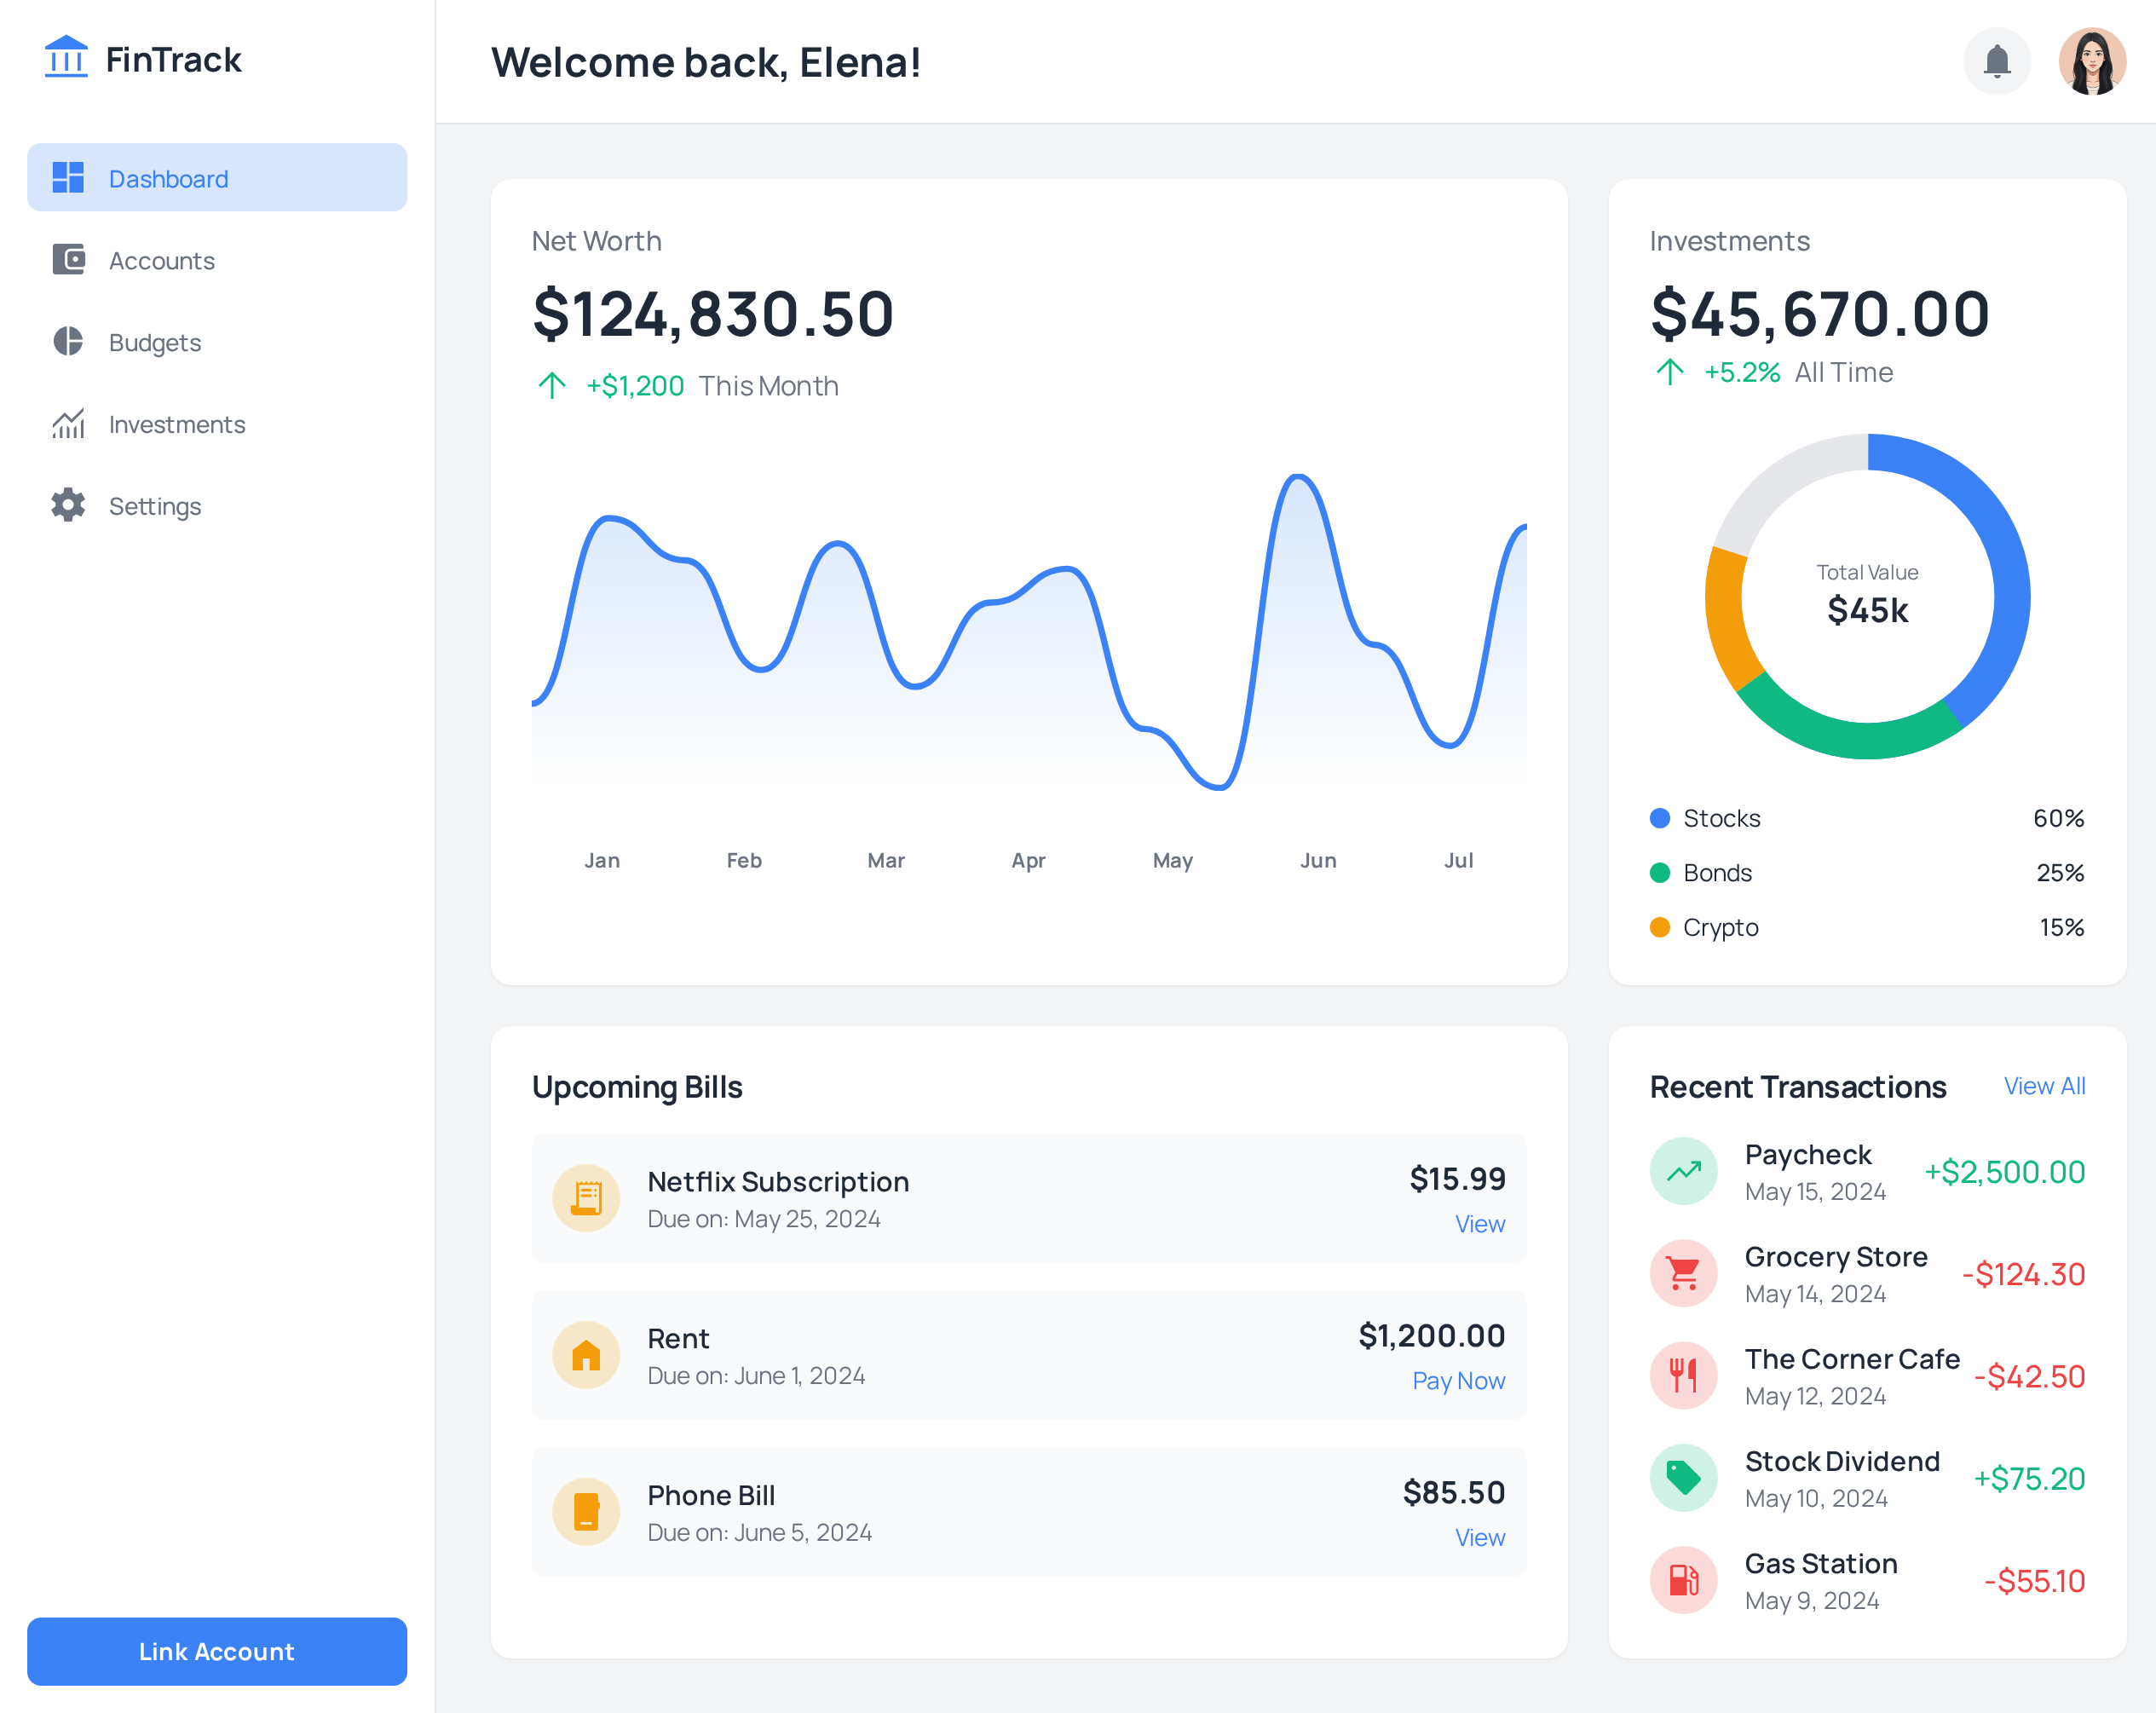Click the Phone Bill phone icon

586,1511
